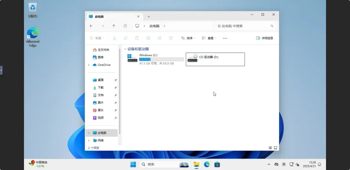This screenshot has width=350, height=170.
Task: Expand the 网络 tree node arrow
Action: (89, 140)
